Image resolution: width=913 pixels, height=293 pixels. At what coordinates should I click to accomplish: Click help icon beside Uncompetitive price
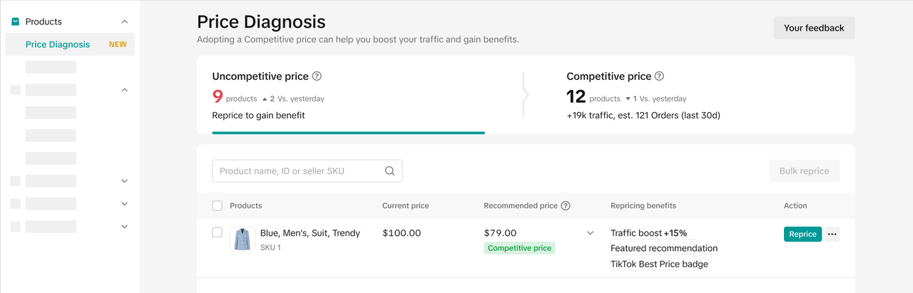coord(317,76)
